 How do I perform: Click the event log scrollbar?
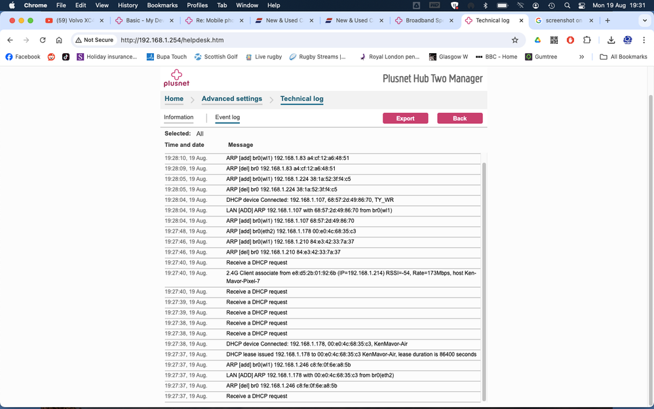pyautogui.click(x=484, y=275)
